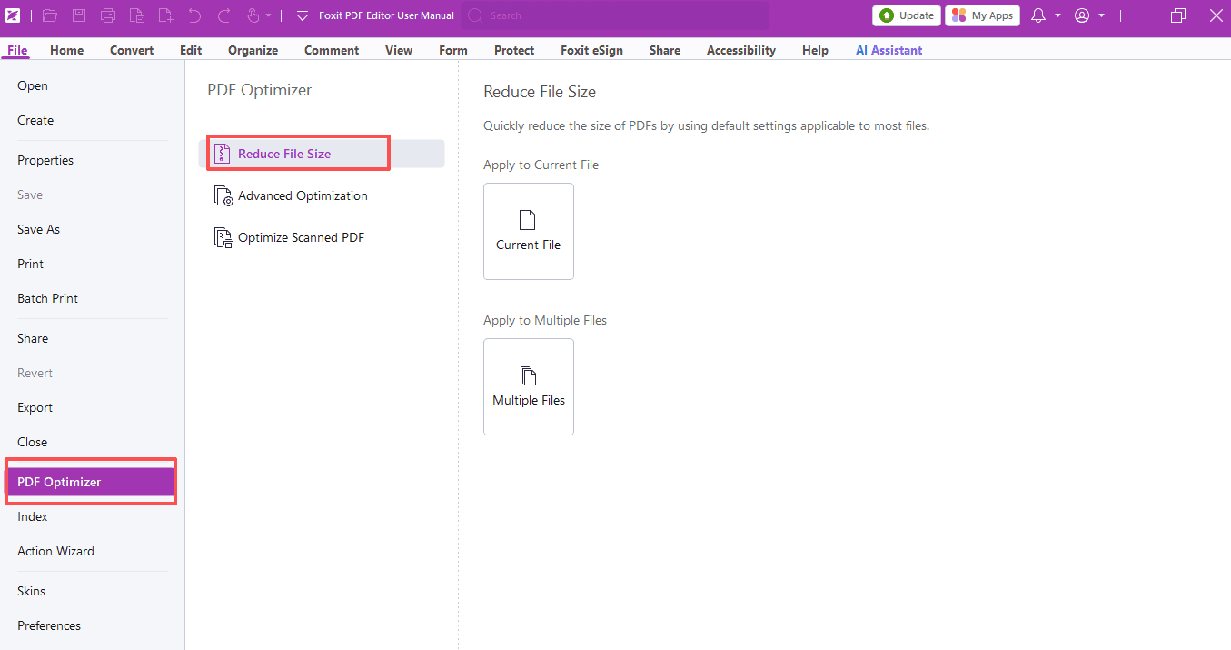Click the Current File tile

coord(529,231)
